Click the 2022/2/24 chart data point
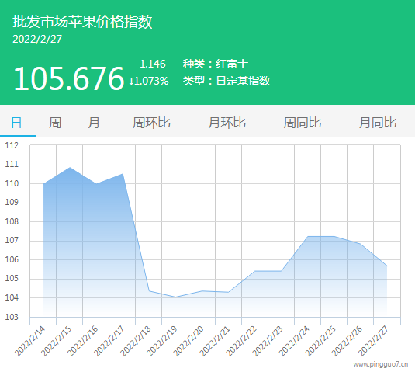Image resolution: width=415 pixels, height=372 pixels. click(x=307, y=236)
